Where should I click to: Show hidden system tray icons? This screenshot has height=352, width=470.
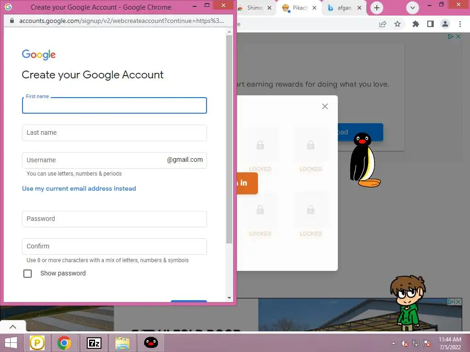coord(393,343)
